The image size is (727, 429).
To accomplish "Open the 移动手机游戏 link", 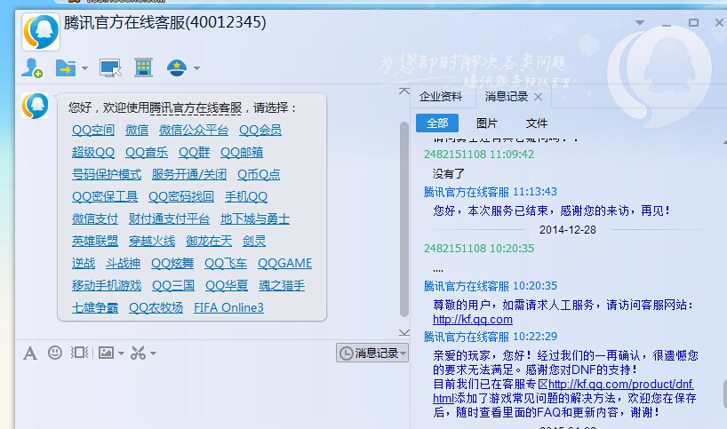I will click(x=107, y=285).
